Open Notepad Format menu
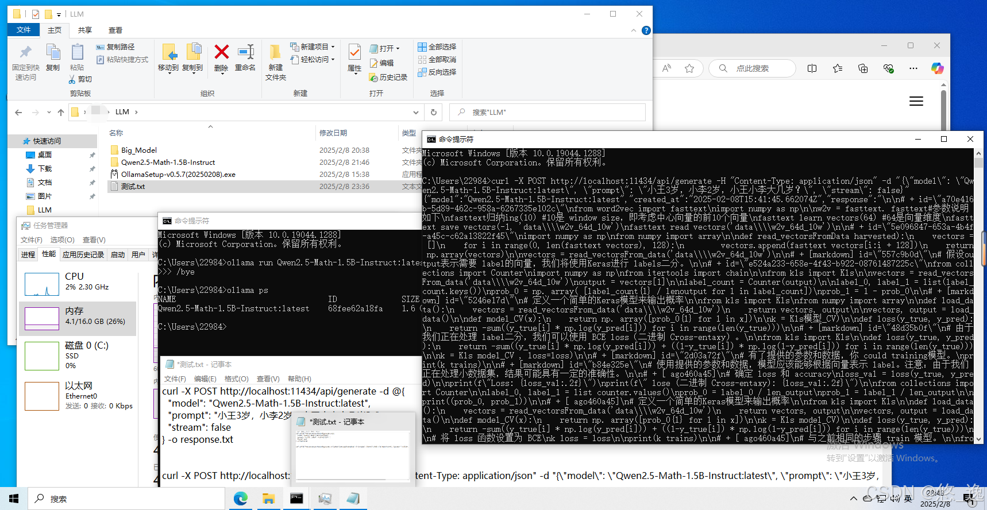987x510 pixels. 236,379
